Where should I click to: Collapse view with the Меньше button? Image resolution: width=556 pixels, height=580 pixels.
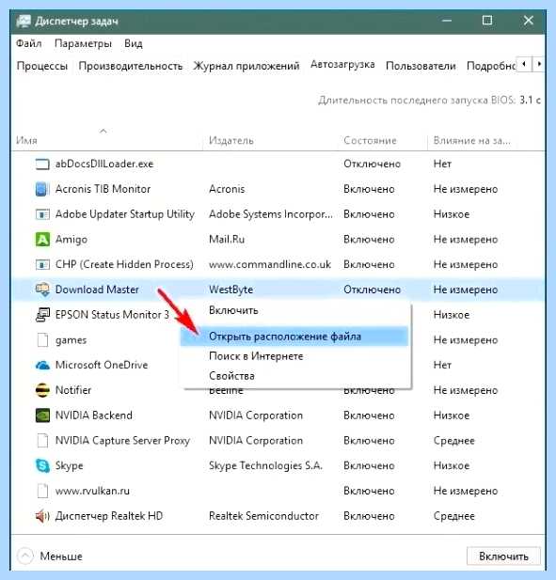(x=50, y=556)
